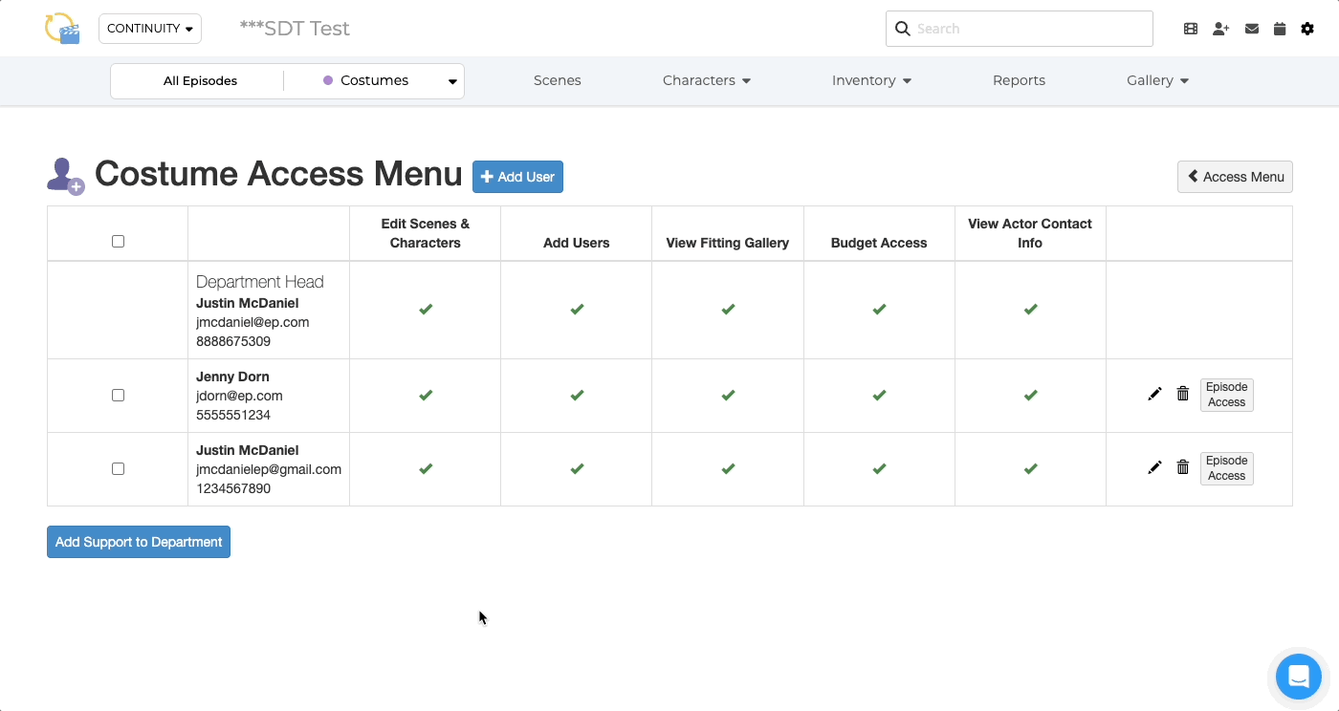Delete Jenny Dorn using trash icon

coord(1183,394)
